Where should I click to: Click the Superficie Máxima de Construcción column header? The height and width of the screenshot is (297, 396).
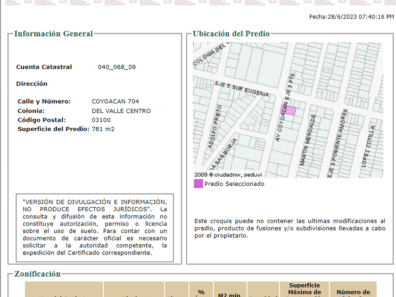[305, 290]
